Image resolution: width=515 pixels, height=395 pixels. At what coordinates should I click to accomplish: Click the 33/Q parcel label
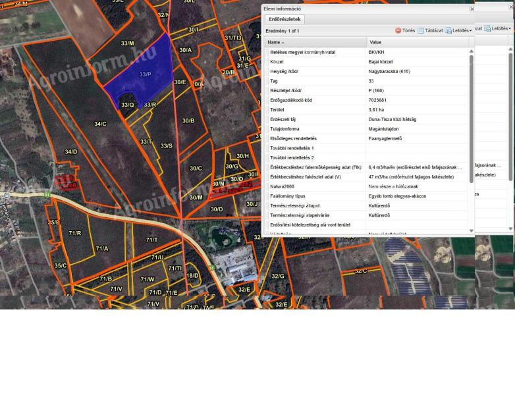[128, 105]
